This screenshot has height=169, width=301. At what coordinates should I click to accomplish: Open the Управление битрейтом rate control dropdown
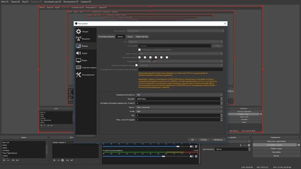coord(179,95)
